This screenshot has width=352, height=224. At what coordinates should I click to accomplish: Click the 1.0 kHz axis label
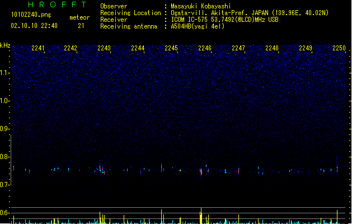pos(5,101)
